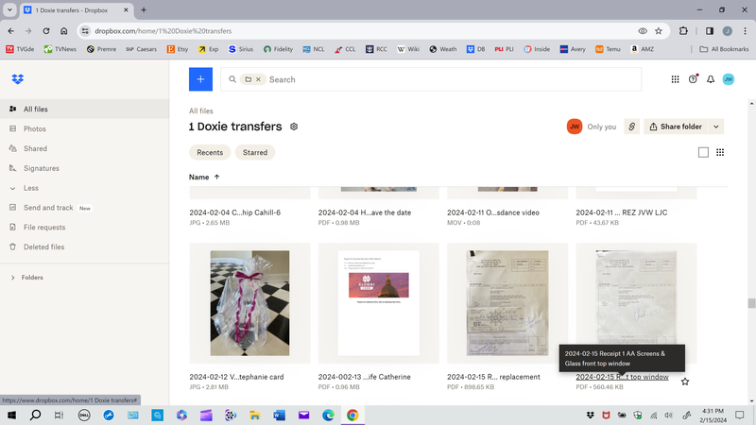Screen dimensions: 756x425
Task: Click the Dropbox logo in sidebar
Action: (18, 79)
